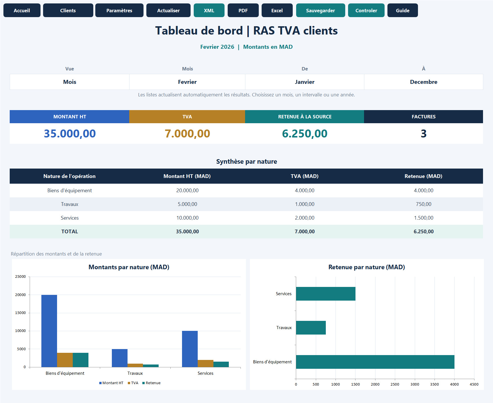Select the RETENUE À LA SOURCE header
Image resolution: width=493 pixels, height=403 pixels.
coord(305,117)
